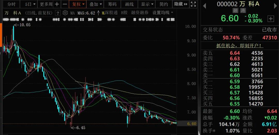Go to previous stock with left arrow
279x135 pixels.
[204, 6]
